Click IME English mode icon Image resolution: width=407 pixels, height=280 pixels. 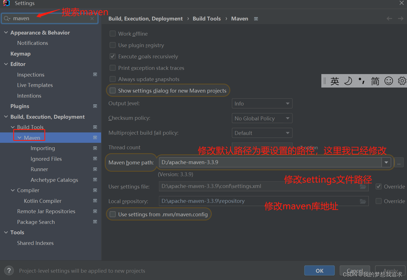(335, 81)
